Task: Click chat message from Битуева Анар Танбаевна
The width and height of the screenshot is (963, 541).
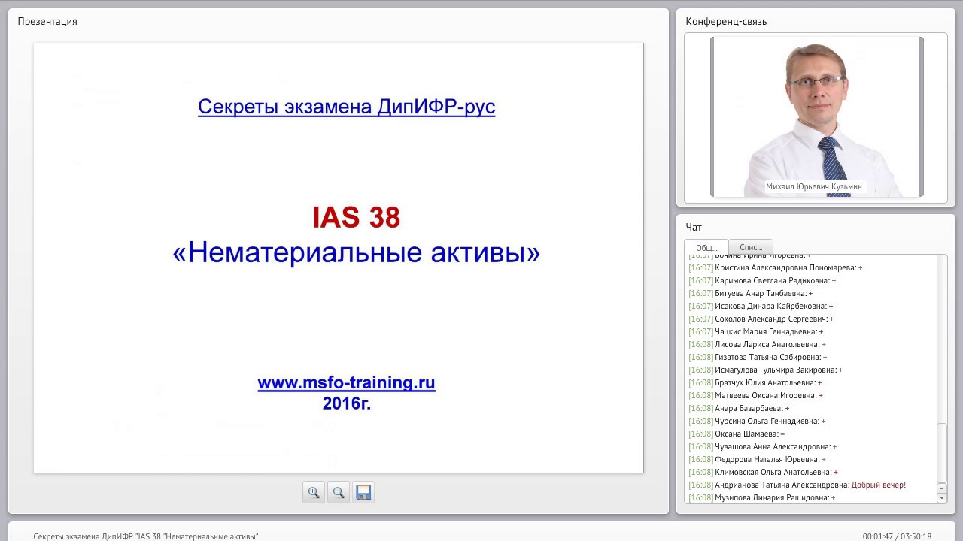Action: click(x=750, y=293)
